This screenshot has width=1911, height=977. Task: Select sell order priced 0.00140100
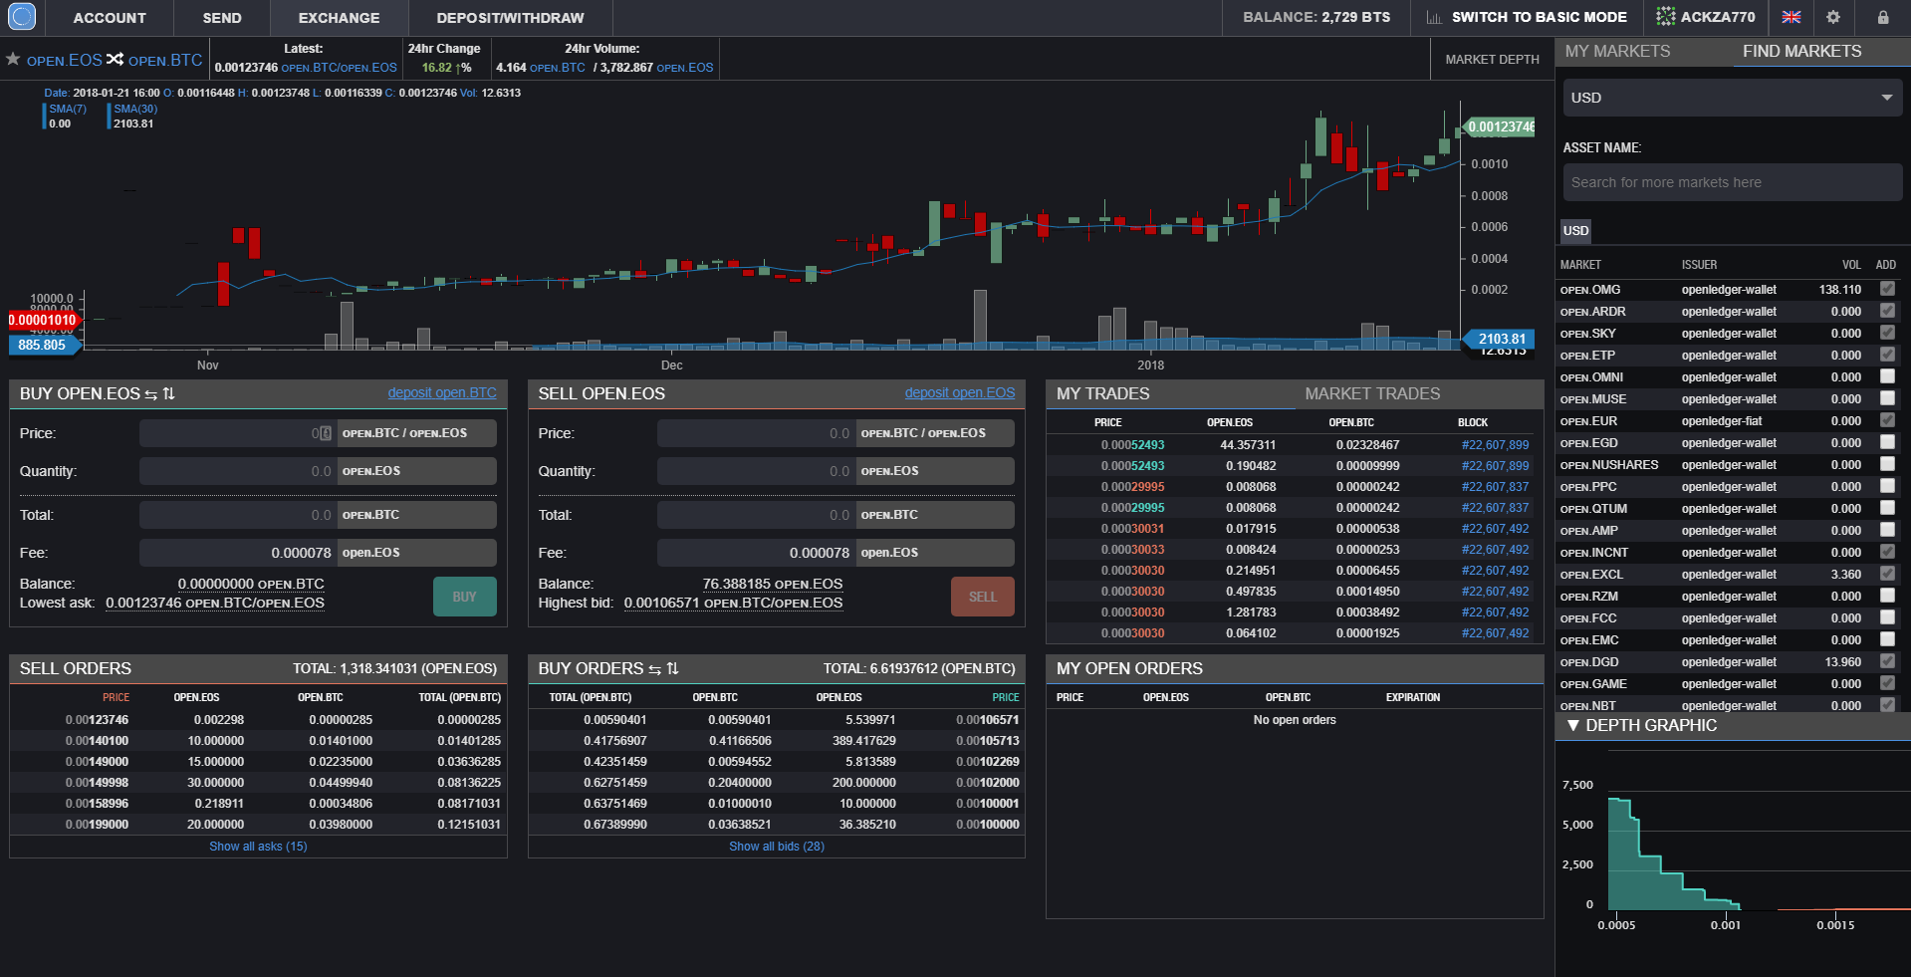pyautogui.click(x=258, y=741)
